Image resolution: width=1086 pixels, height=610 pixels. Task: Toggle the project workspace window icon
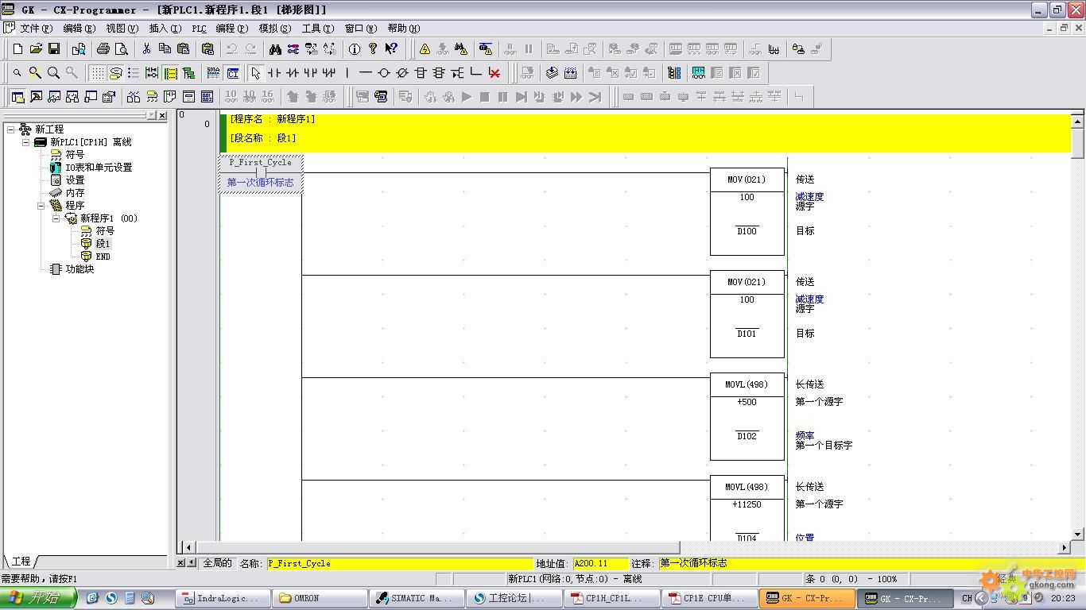coord(17,97)
